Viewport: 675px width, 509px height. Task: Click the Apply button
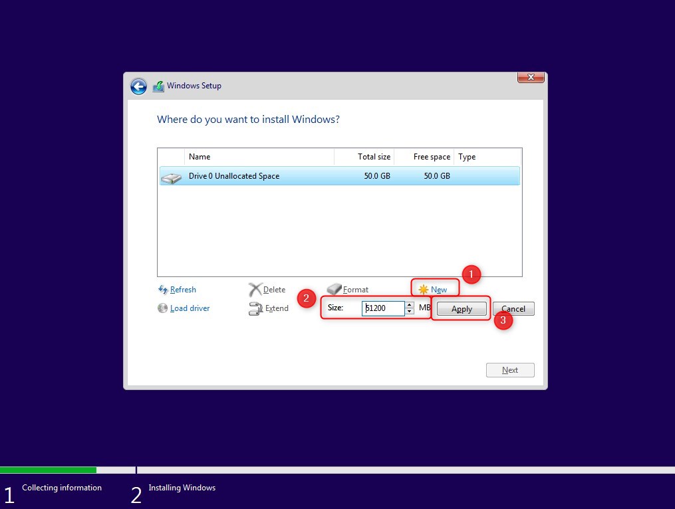pyautogui.click(x=462, y=309)
